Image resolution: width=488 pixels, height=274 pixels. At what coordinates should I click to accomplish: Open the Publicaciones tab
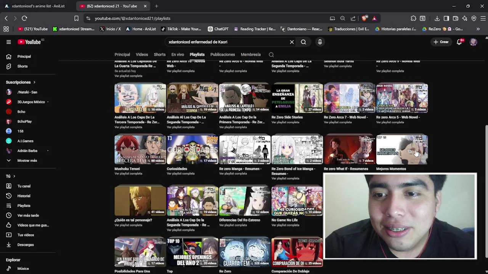(x=223, y=54)
